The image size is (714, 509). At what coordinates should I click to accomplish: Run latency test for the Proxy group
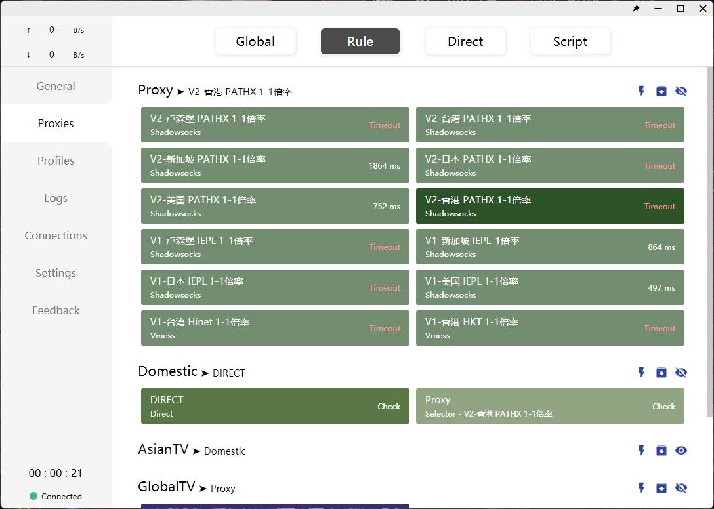[x=641, y=91]
